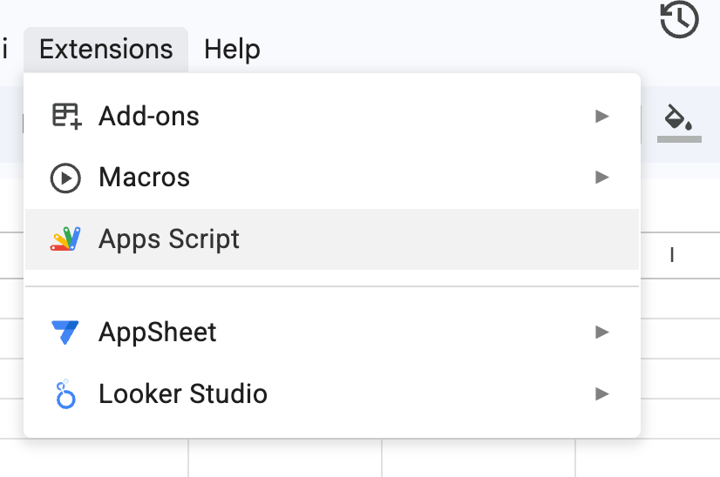720x477 pixels.
Task: Choose the Apps Script menu entry
Action: (169, 239)
